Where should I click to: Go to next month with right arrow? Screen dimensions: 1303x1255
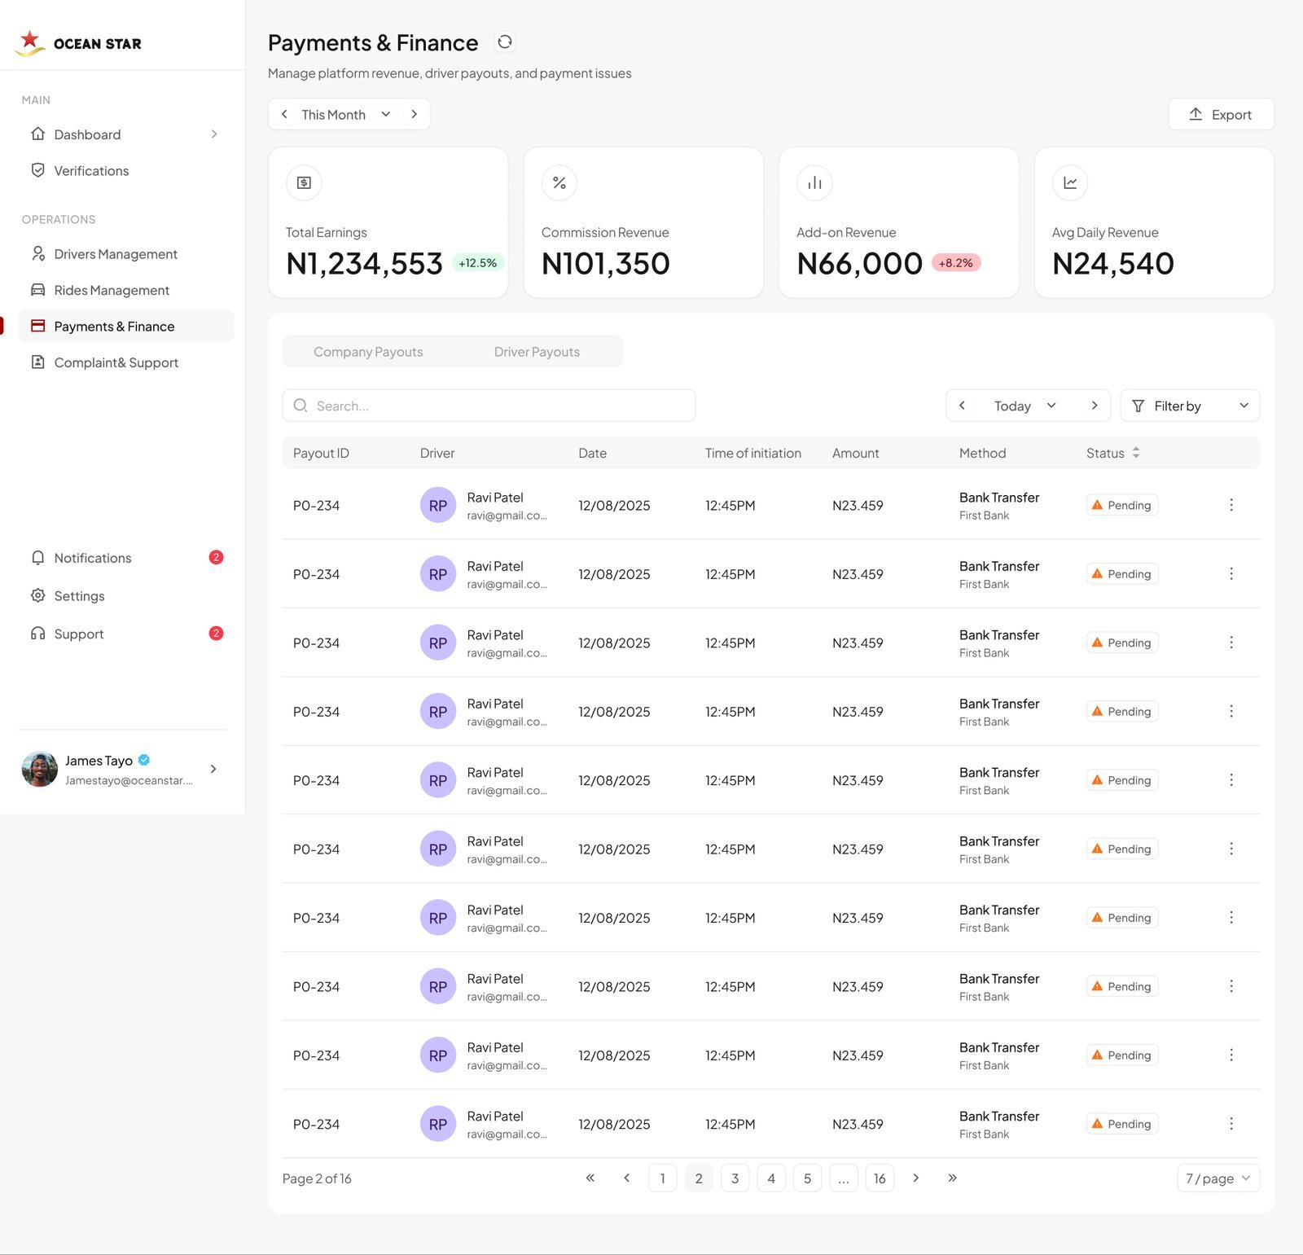click(x=415, y=114)
